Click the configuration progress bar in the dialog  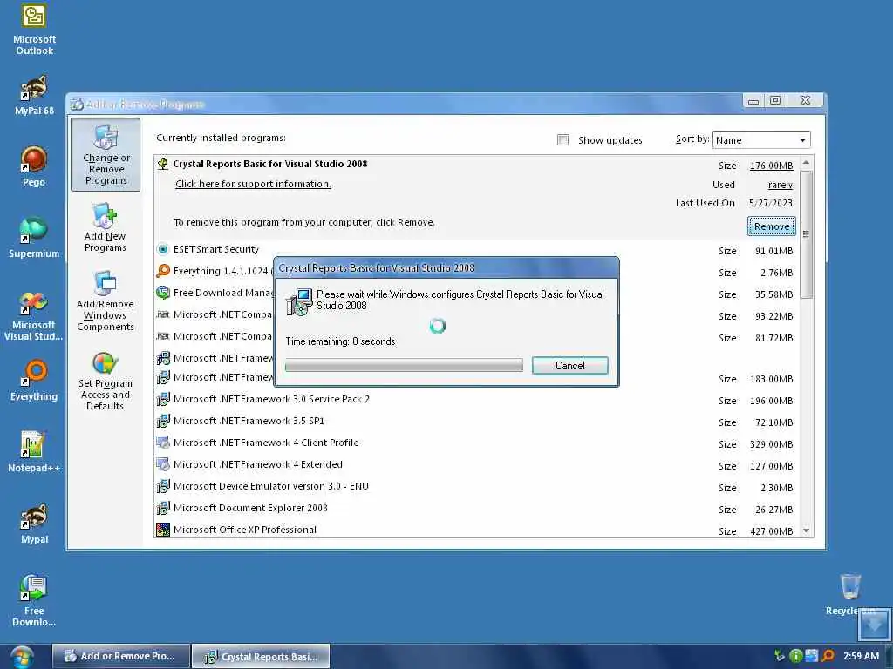[x=404, y=365]
